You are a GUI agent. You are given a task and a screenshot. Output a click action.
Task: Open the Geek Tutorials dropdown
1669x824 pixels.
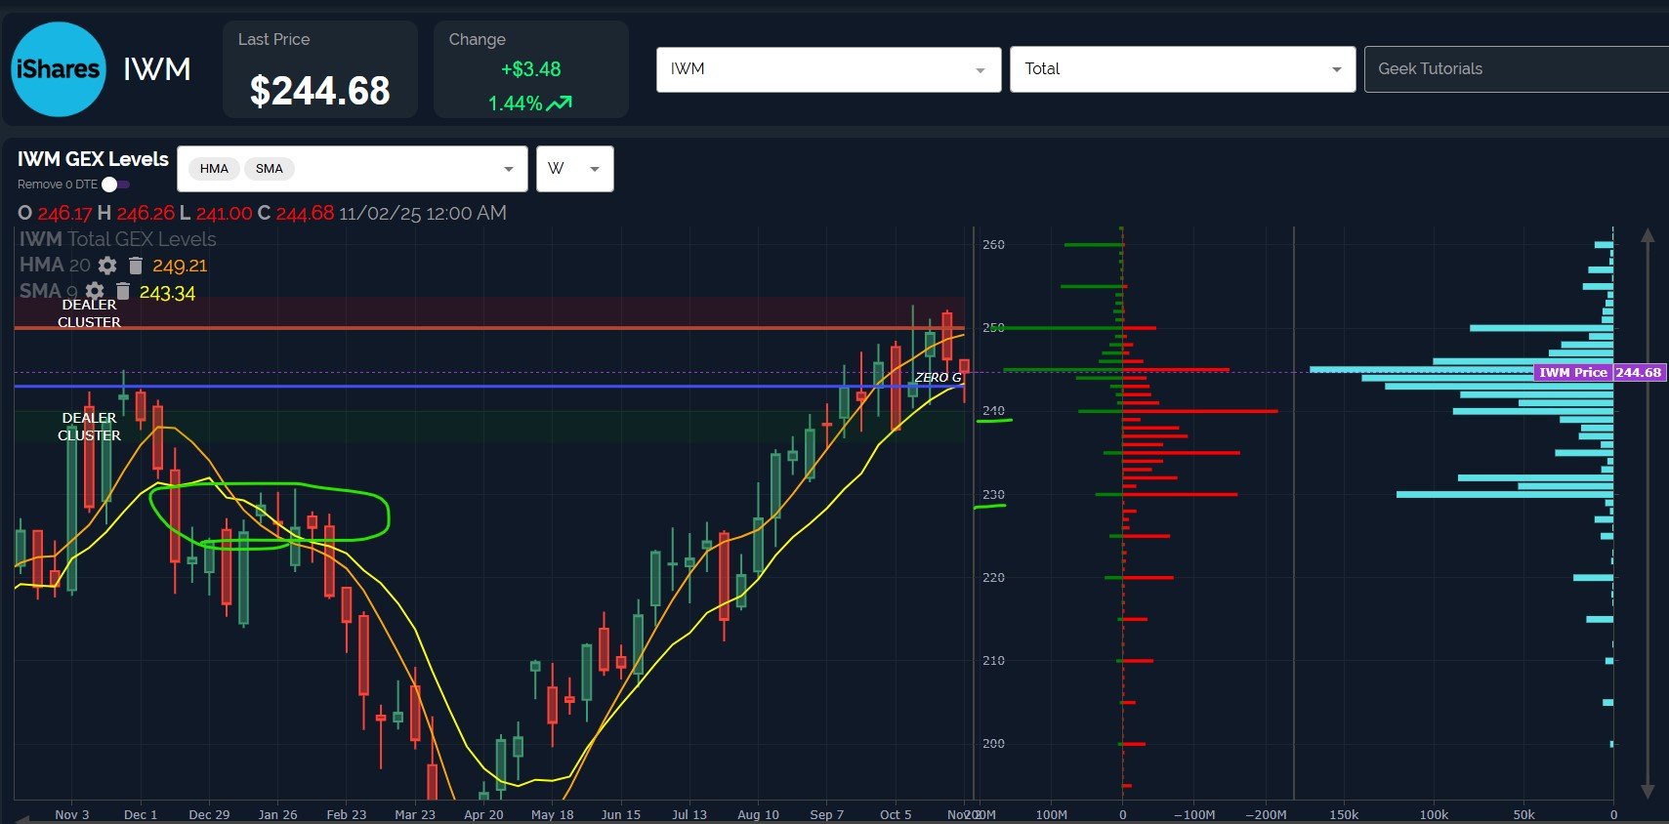[x=1516, y=69]
